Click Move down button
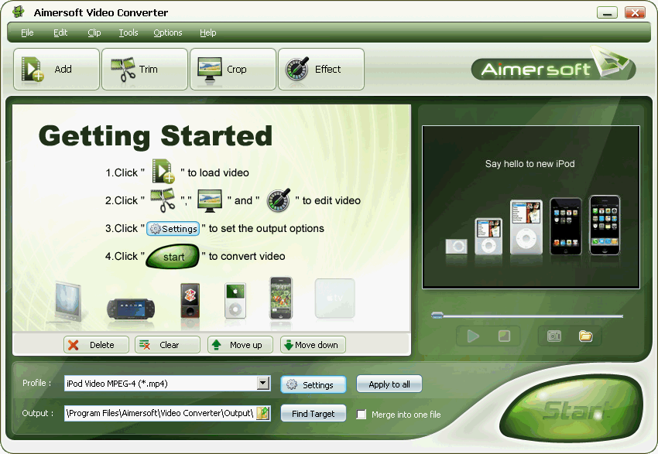This screenshot has width=658, height=454. (x=313, y=345)
